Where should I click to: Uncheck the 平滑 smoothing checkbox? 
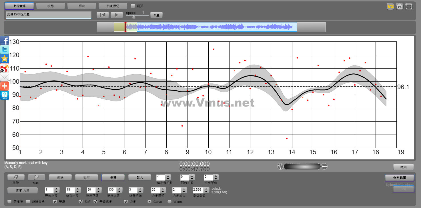pos(55,202)
